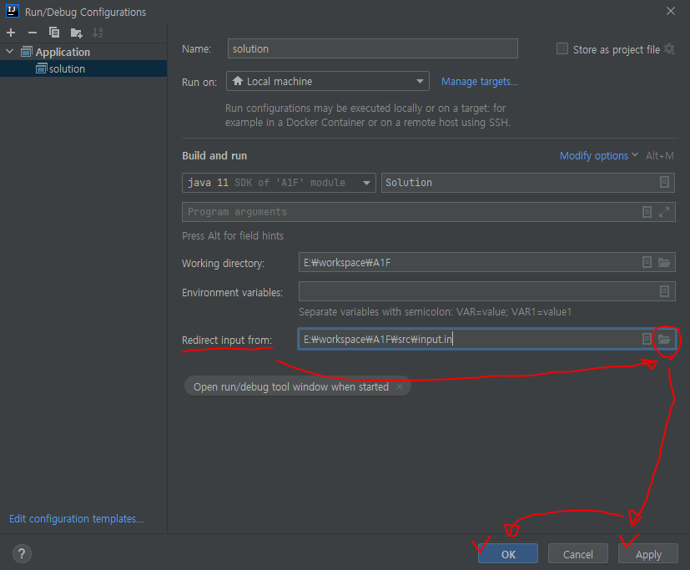Image resolution: width=690 pixels, height=570 pixels.
Task: Browse folder for Working directory
Action: (664, 262)
